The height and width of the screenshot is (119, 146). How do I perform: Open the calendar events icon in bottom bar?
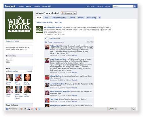pyautogui.click(x=32, y=109)
